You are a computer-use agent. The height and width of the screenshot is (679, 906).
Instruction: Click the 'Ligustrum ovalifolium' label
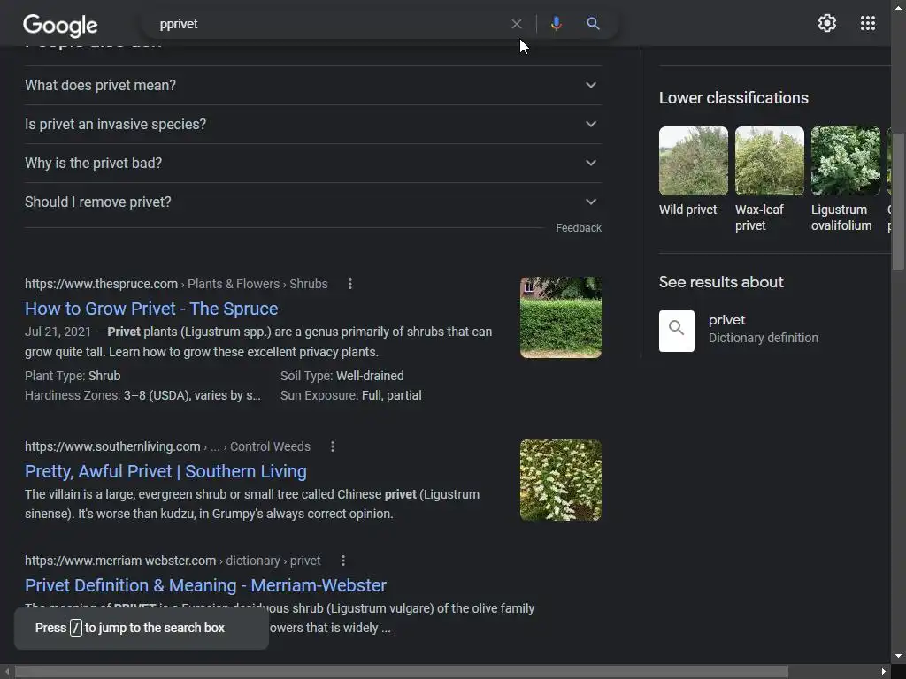pyautogui.click(x=841, y=217)
